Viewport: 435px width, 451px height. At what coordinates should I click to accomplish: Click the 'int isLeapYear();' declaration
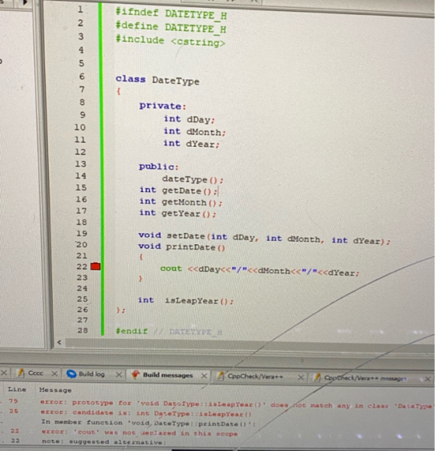point(186,301)
